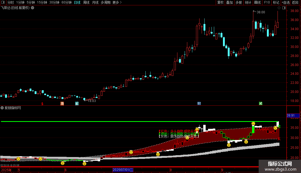This screenshot has width=301, height=173.
Task: Switch to the 月线 monthly chart
Action: 95,2
